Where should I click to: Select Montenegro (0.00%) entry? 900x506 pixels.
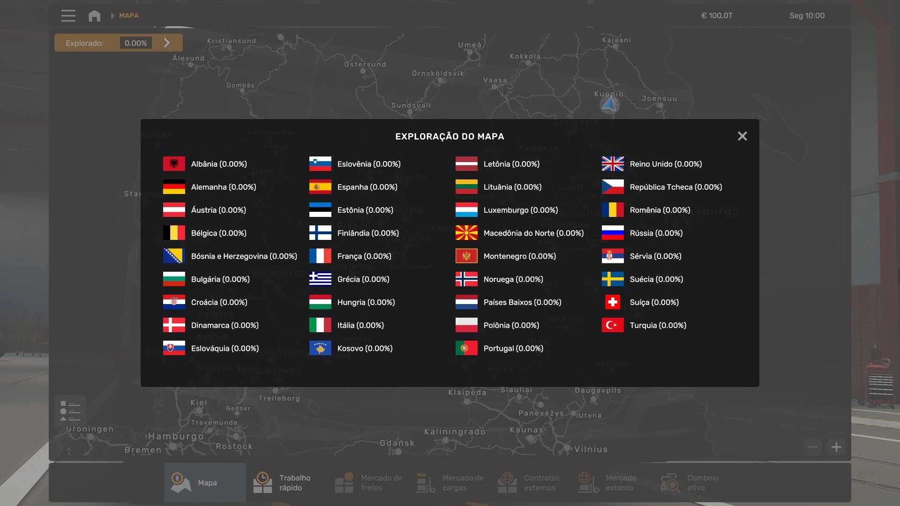506,256
